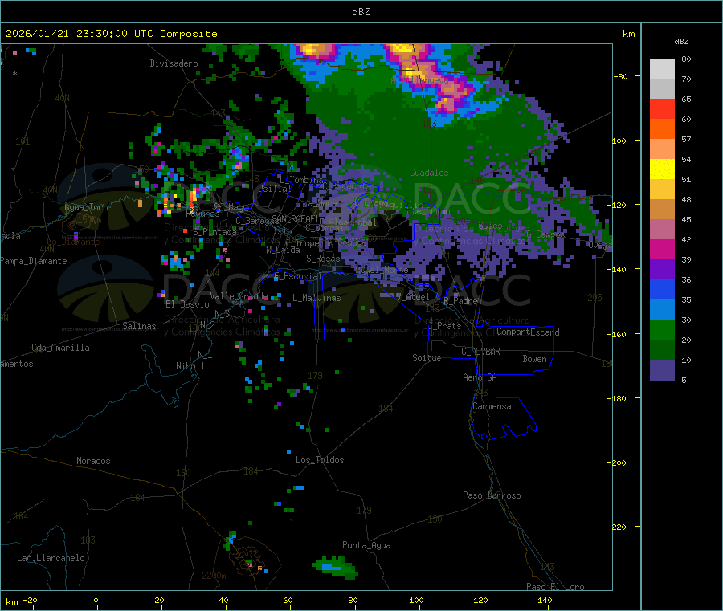The width and height of the screenshot is (723, 611).
Task: Click the 'Punta_Agua' place label
Action: pos(366,545)
